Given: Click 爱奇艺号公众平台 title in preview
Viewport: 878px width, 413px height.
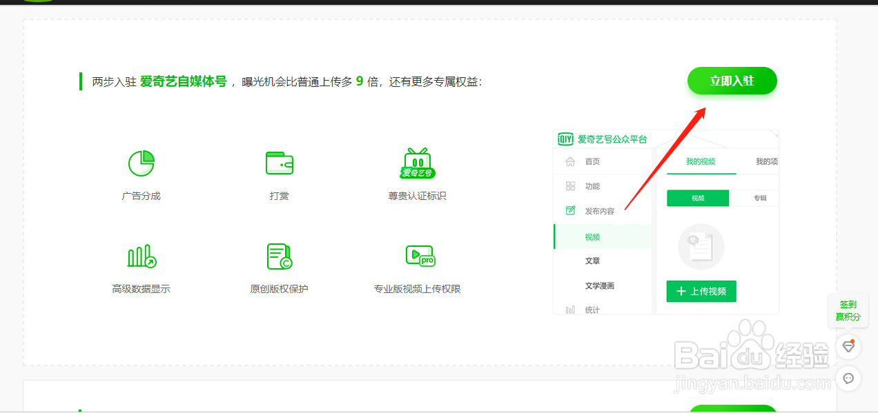Looking at the screenshot, I should point(612,139).
